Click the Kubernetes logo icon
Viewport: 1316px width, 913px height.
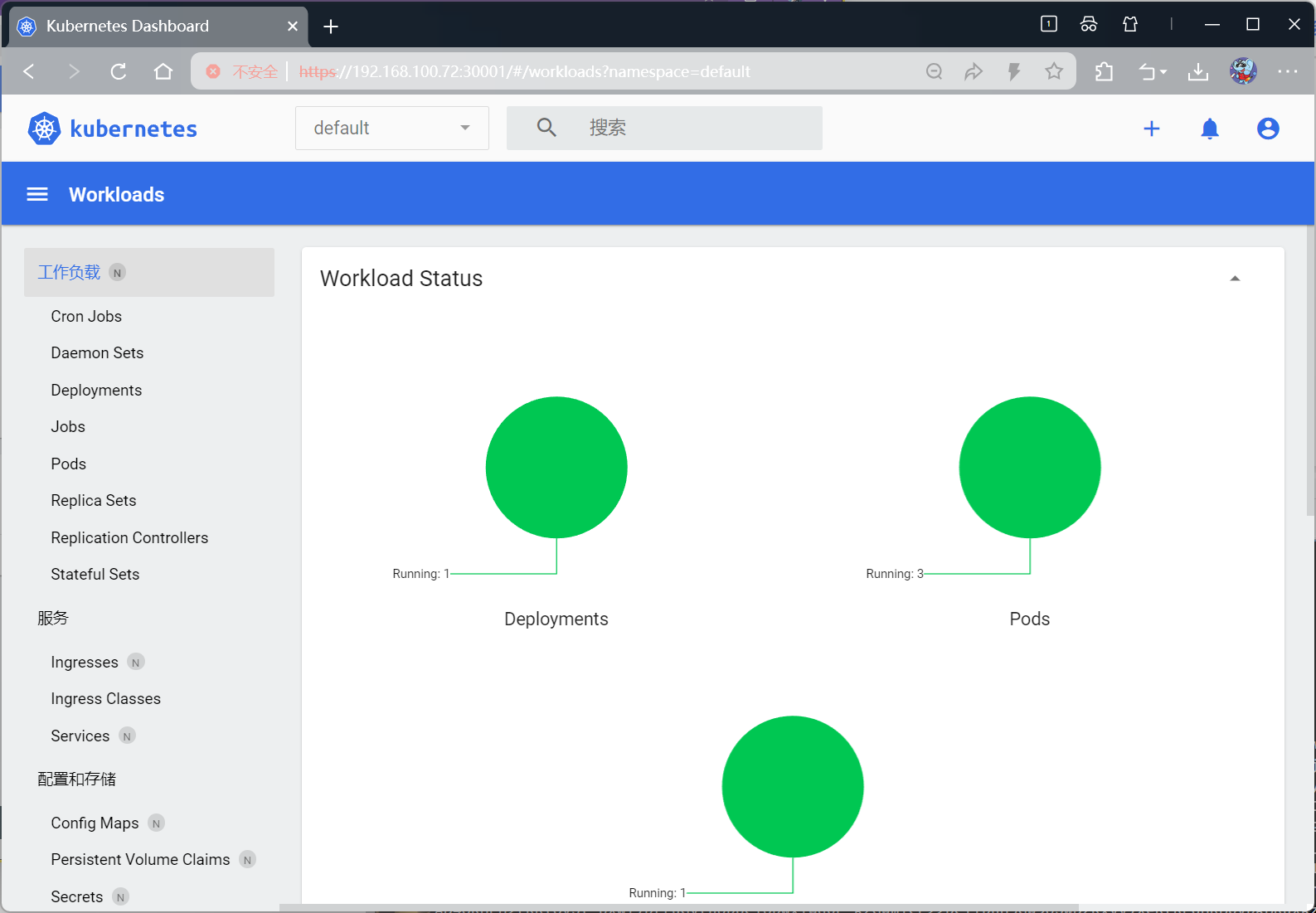click(44, 129)
